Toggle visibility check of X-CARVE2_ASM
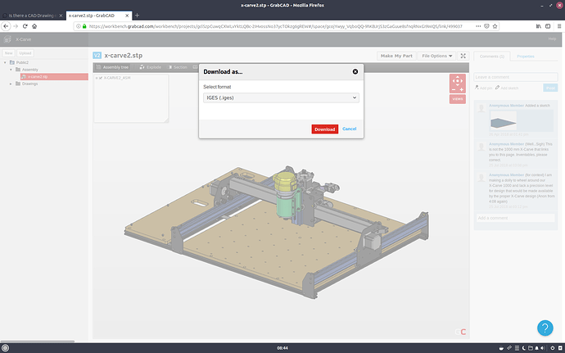 point(101,78)
